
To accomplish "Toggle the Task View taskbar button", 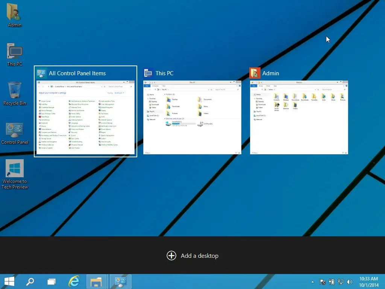I will [x=51, y=281].
